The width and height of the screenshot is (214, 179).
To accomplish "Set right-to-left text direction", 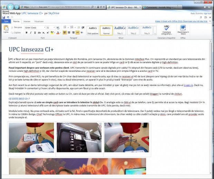I will pyautogui.click(x=82, y=32).
